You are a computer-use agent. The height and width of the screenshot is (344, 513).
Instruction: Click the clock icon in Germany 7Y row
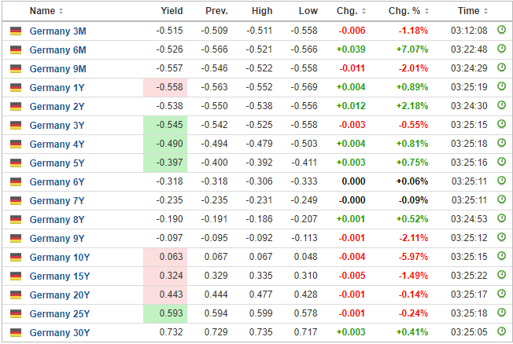pyautogui.click(x=501, y=200)
